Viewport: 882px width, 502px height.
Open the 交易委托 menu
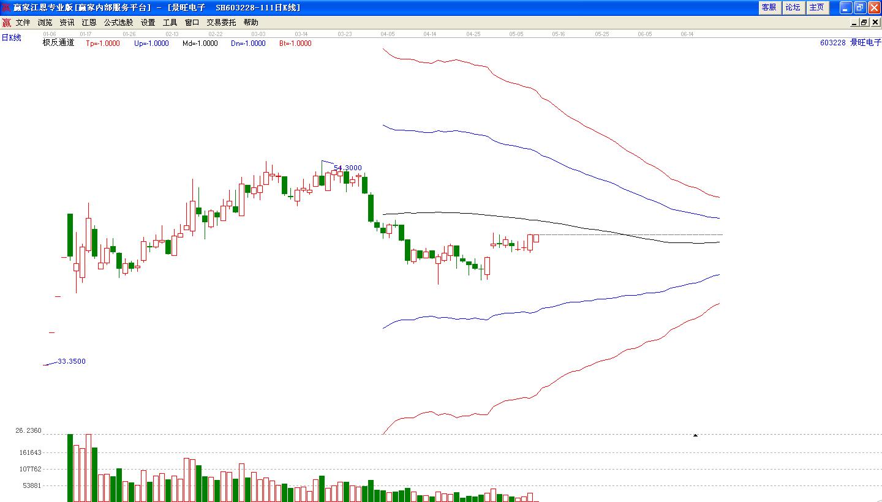click(222, 23)
